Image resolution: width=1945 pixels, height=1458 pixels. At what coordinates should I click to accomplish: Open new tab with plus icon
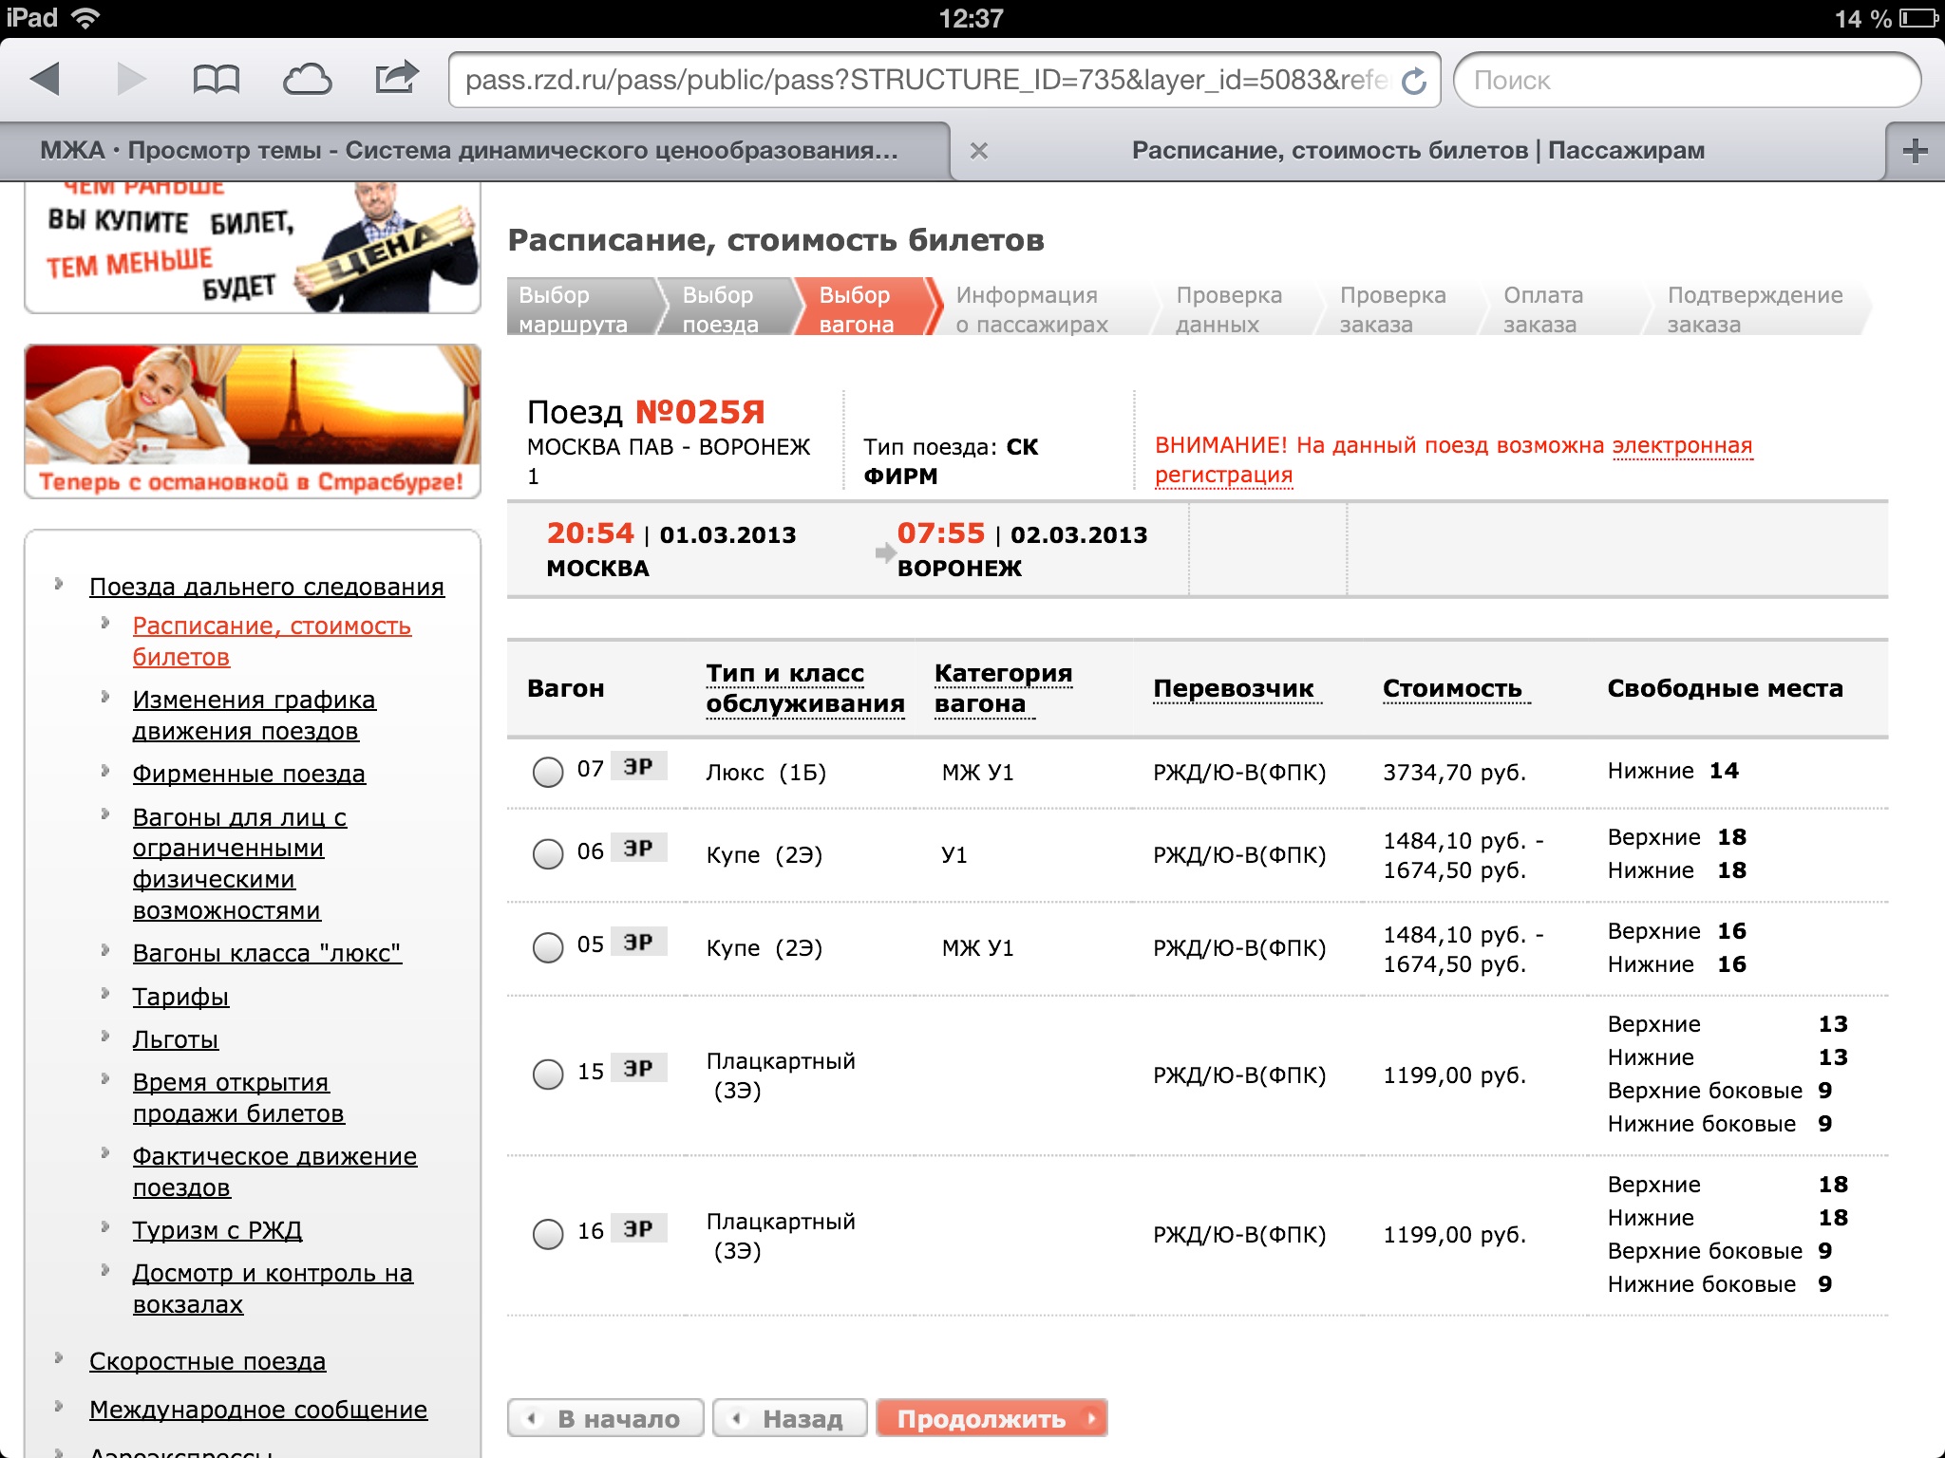(1915, 151)
